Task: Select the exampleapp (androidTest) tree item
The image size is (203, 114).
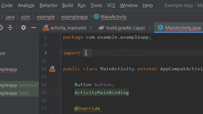Action: [x=19, y=85]
